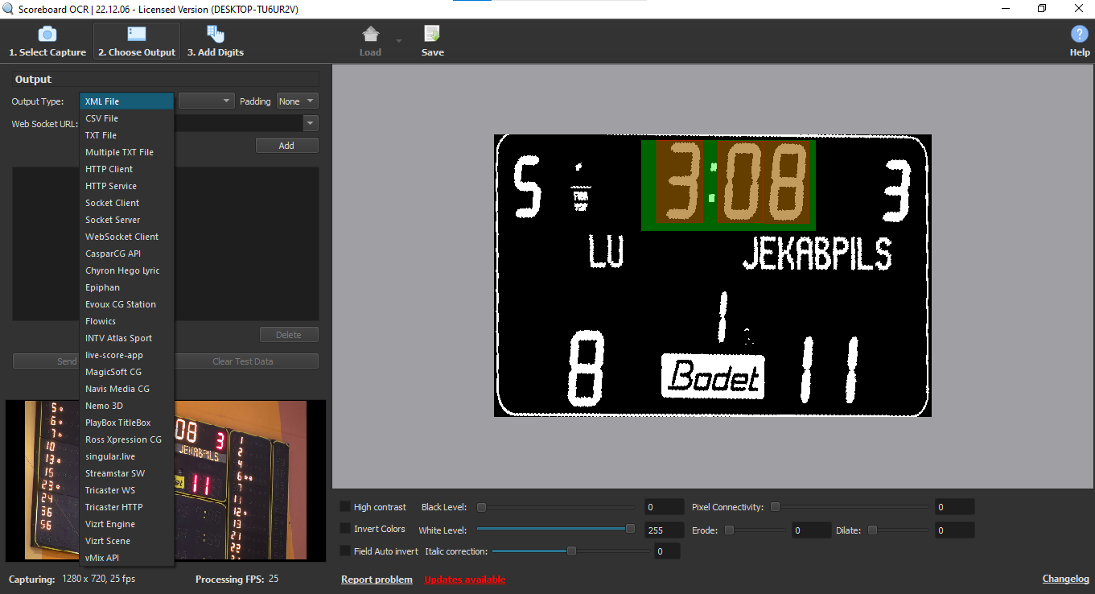Select WebSocket Client output
Screen dimensions: 1095x594
(126, 237)
